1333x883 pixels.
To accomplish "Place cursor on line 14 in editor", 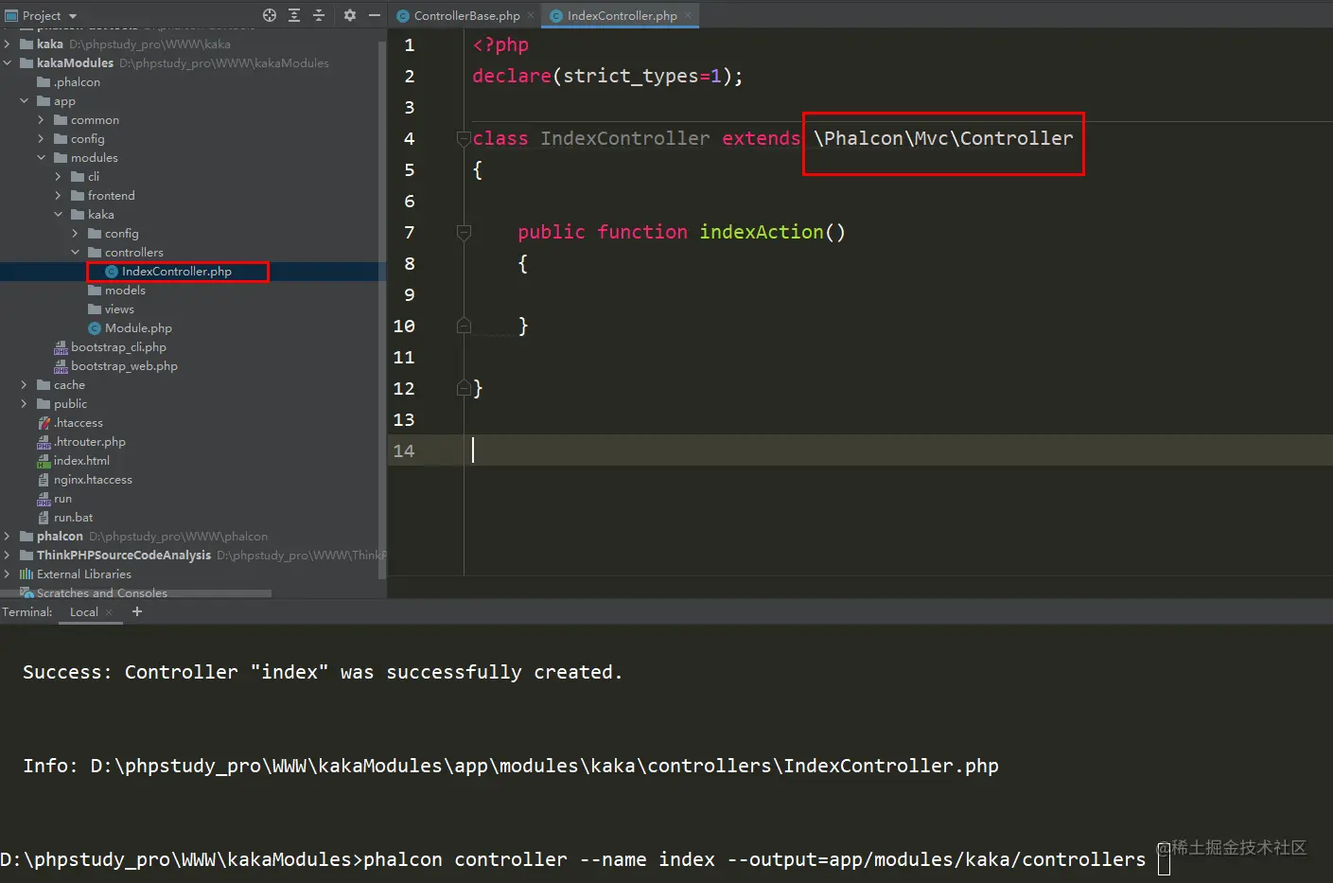I will [x=860, y=450].
